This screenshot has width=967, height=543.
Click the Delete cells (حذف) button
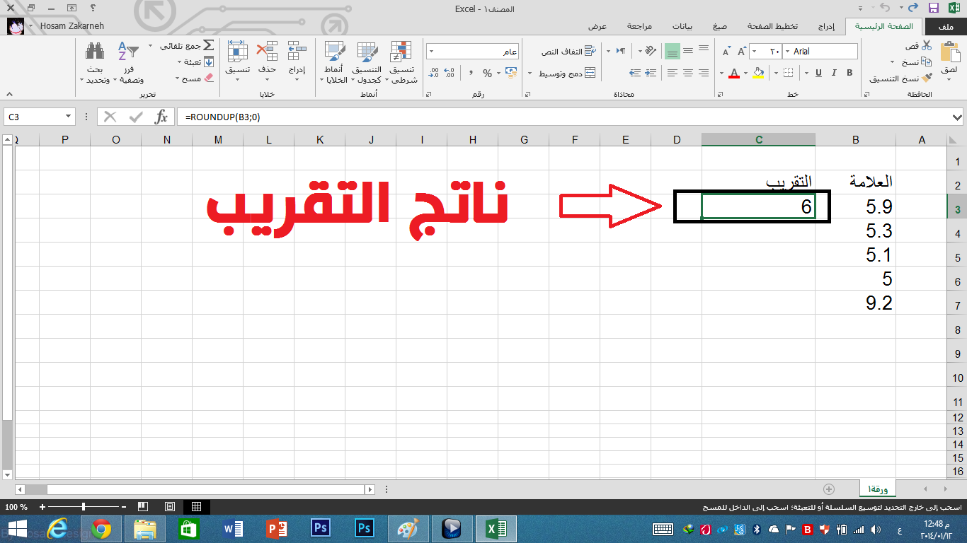267,59
